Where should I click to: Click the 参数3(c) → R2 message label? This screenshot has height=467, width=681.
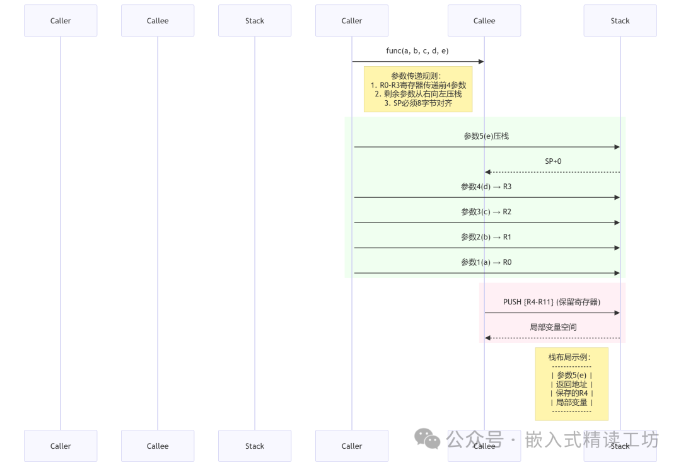(x=486, y=212)
